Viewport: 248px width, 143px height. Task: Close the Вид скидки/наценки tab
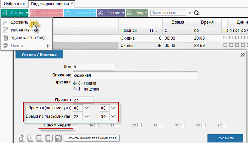coord(72,3)
